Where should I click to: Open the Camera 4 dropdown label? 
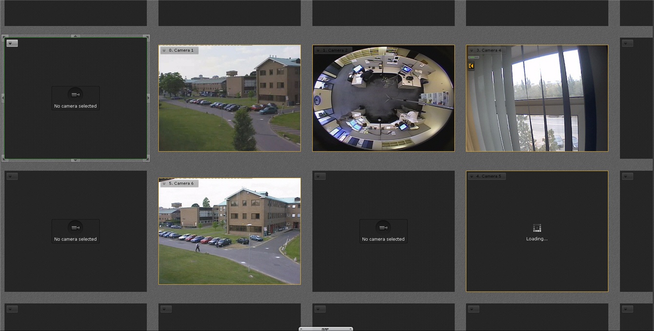pos(487,50)
